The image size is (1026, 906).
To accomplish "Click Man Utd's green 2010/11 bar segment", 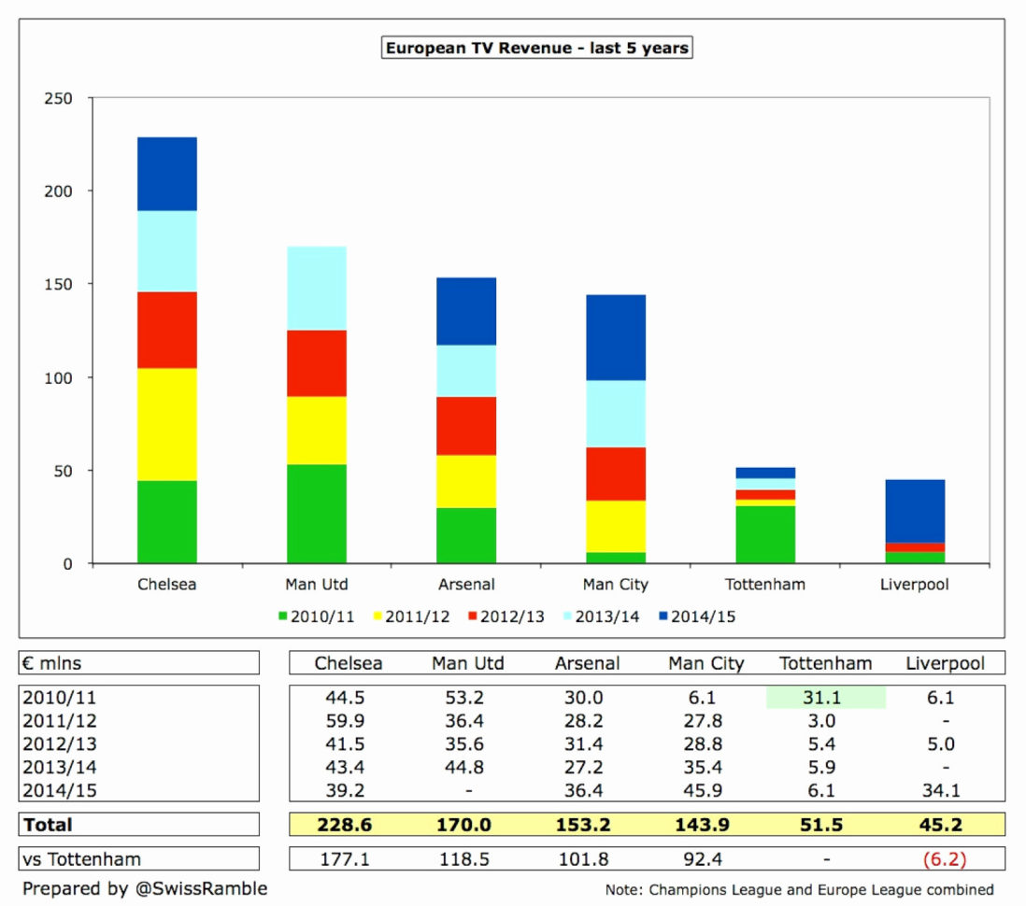I will click(x=317, y=514).
